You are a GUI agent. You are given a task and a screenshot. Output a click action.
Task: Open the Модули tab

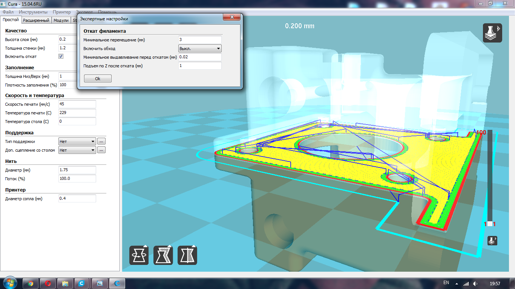[x=61, y=20]
